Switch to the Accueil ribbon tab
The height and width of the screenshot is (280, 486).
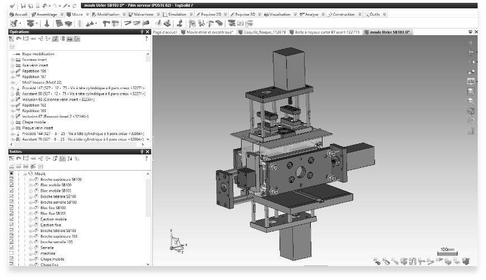pos(18,15)
